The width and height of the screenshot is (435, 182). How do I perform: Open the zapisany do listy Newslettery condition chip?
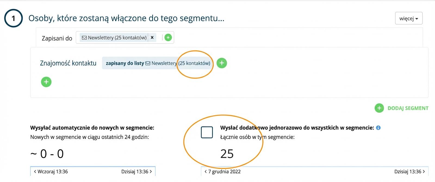pos(158,63)
